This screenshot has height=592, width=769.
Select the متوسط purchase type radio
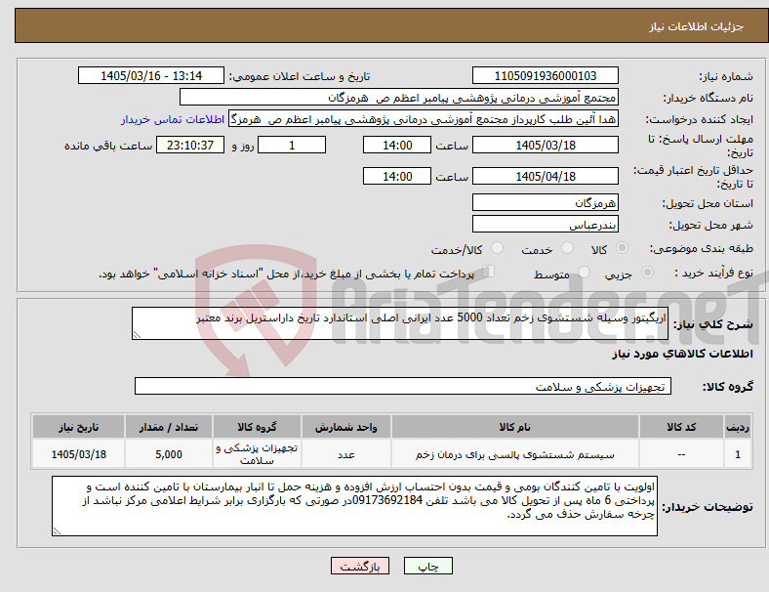pos(584,273)
